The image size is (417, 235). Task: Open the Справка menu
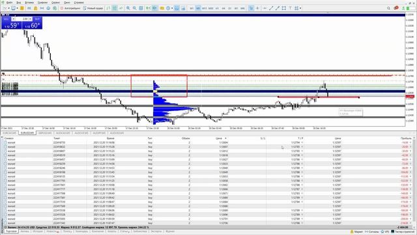pyautogui.click(x=79, y=3)
